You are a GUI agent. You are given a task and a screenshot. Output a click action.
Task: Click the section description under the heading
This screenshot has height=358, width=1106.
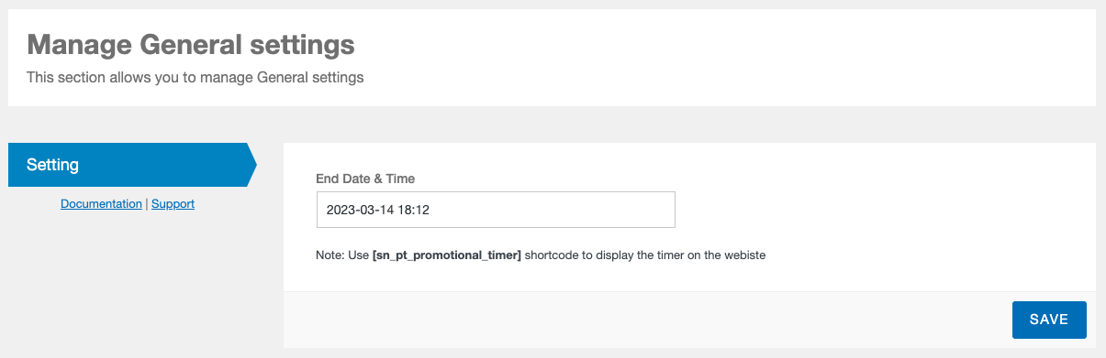click(x=196, y=78)
